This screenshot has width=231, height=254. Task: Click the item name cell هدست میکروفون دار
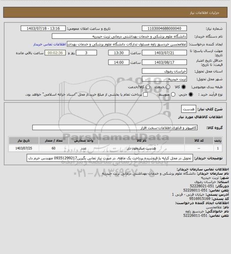142,148
